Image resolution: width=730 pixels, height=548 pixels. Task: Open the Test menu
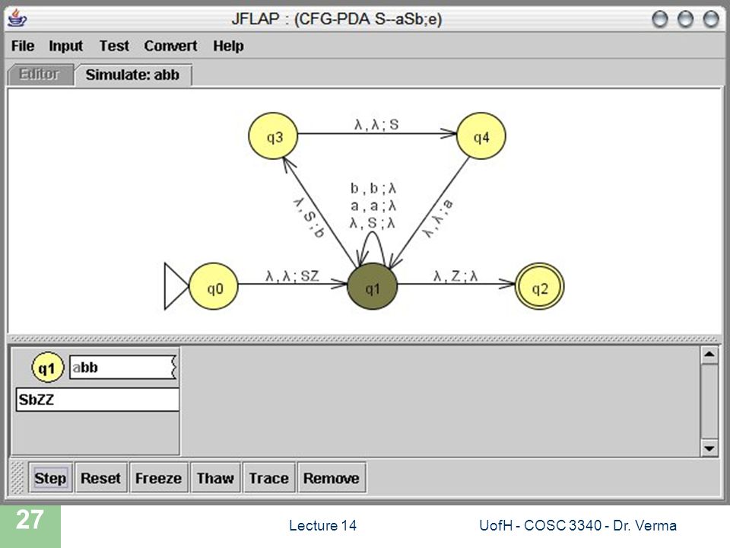[x=114, y=46]
